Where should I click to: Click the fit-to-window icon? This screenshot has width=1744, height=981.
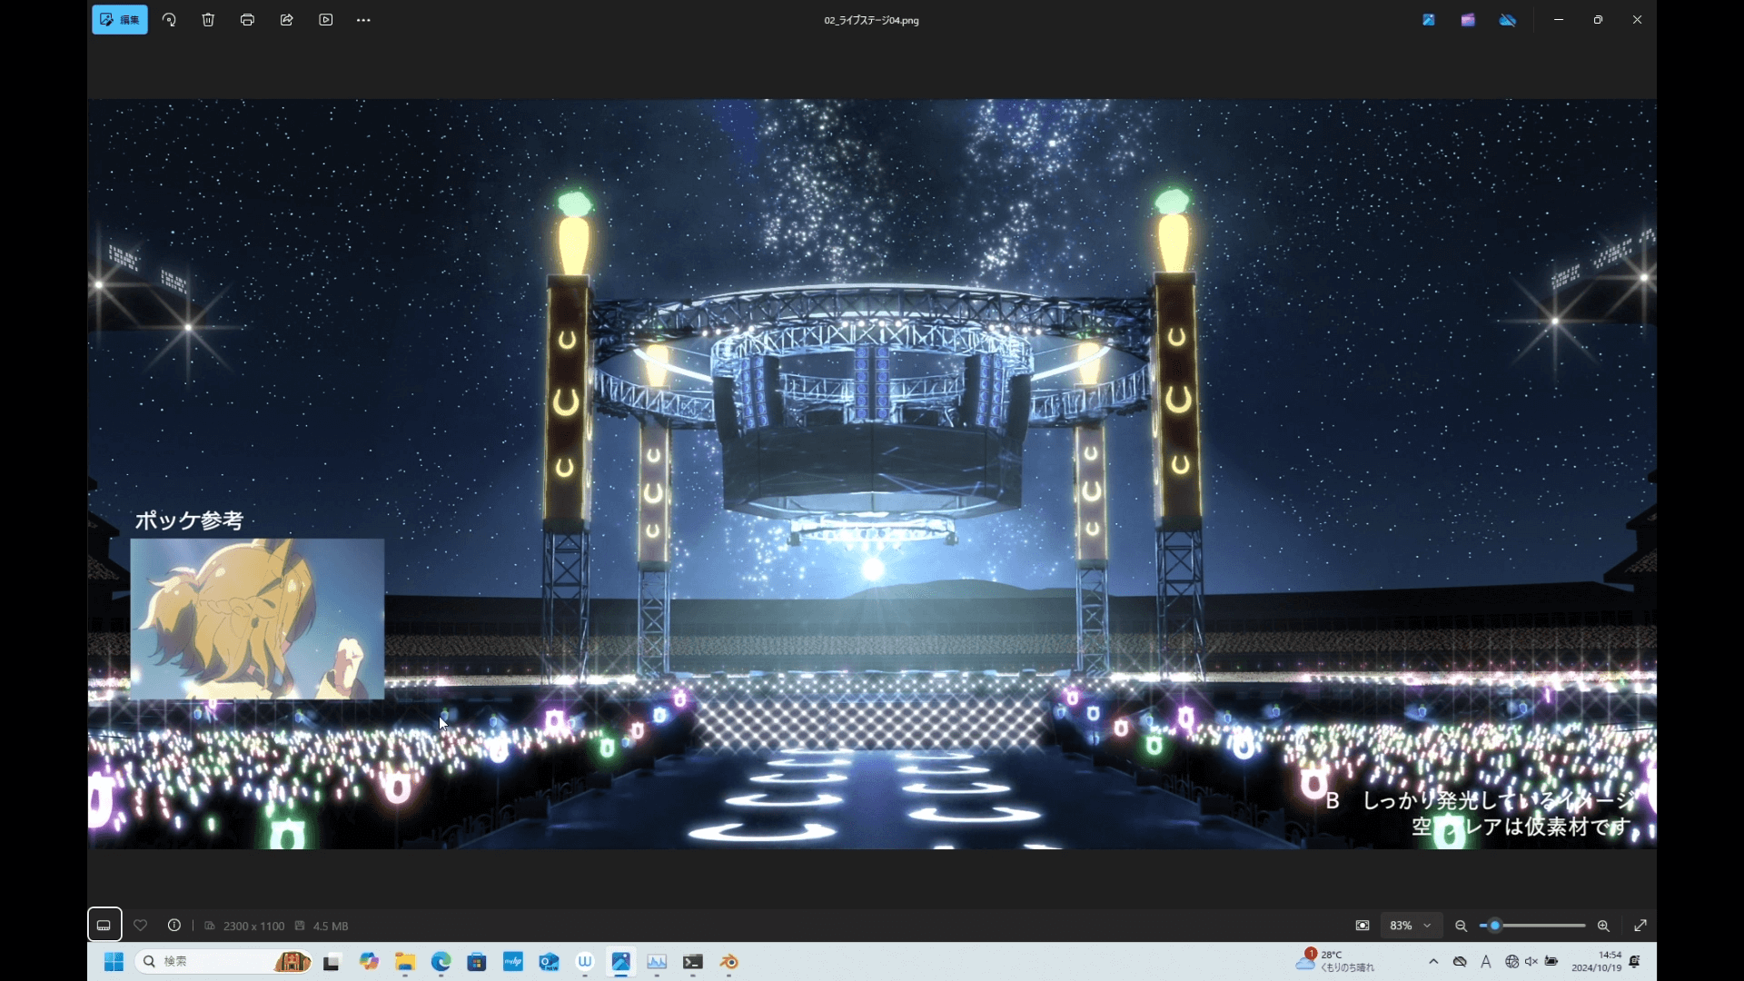(1362, 926)
